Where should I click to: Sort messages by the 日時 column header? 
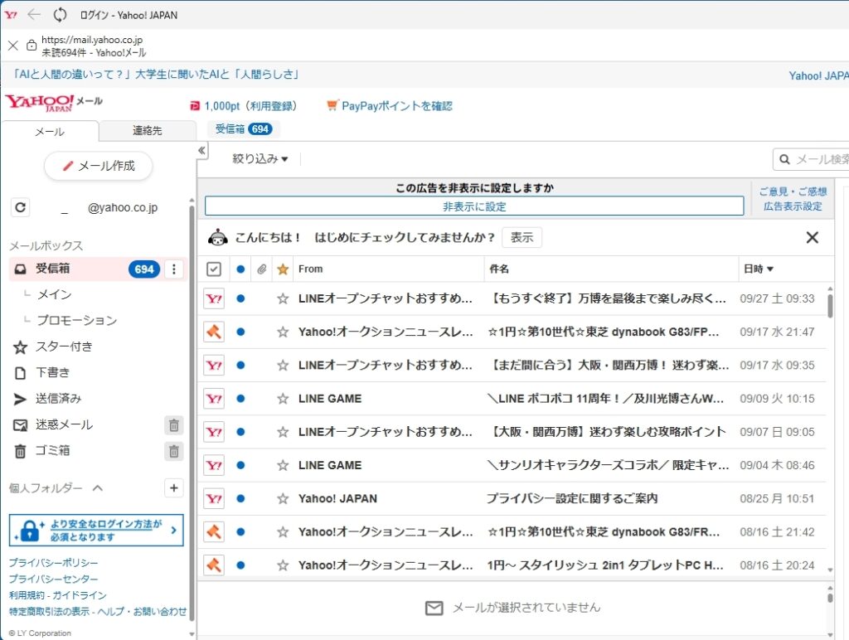[758, 269]
